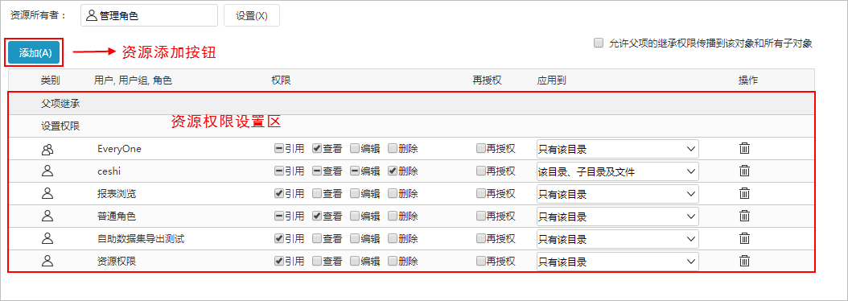The height and width of the screenshot is (301, 848).
Task: Open 应用到 dropdown for 自助数据集导出测试
Action: coord(617,239)
